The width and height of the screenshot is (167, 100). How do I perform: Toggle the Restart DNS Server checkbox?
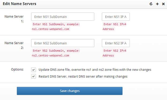coord(33,76)
